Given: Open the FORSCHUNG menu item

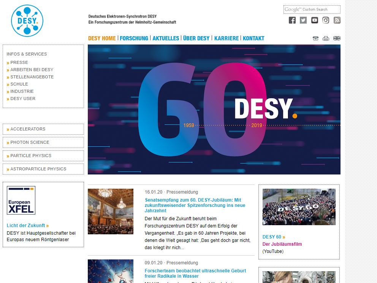Looking at the screenshot, I should [134, 38].
